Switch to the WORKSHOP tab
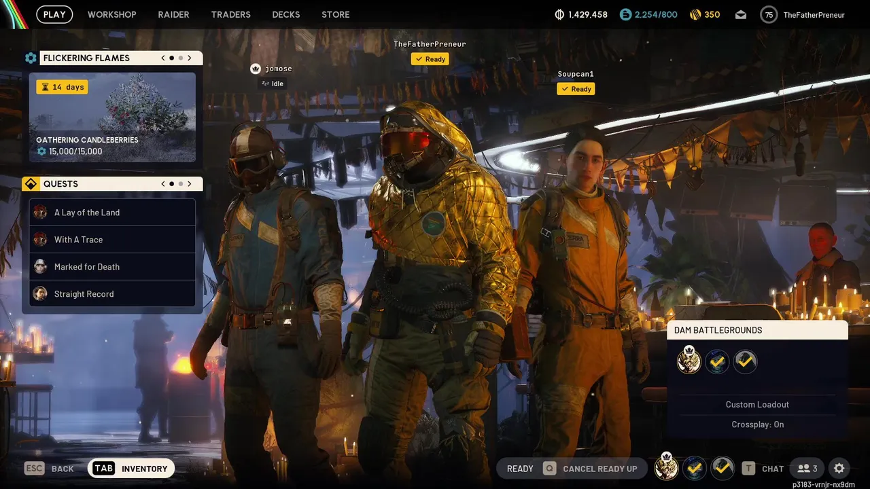The height and width of the screenshot is (489, 870). pyautogui.click(x=111, y=14)
